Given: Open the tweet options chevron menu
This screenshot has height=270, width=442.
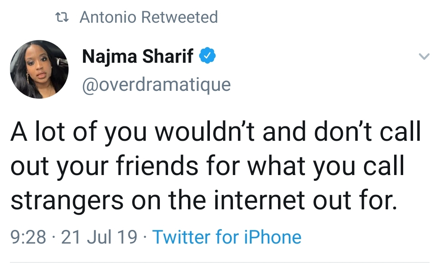Looking at the screenshot, I should tap(424, 57).
